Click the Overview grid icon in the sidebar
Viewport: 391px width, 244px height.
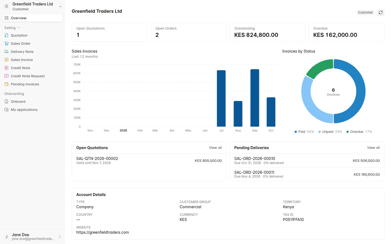click(7, 18)
